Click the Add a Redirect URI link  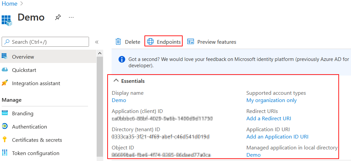tap(269, 118)
